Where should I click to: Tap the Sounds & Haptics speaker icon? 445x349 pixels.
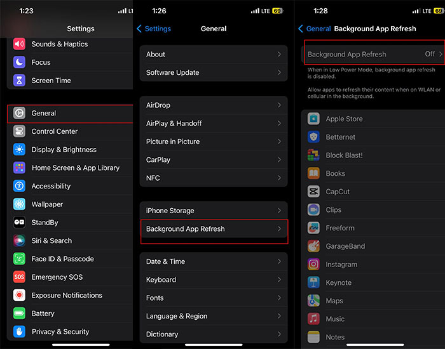(19, 44)
